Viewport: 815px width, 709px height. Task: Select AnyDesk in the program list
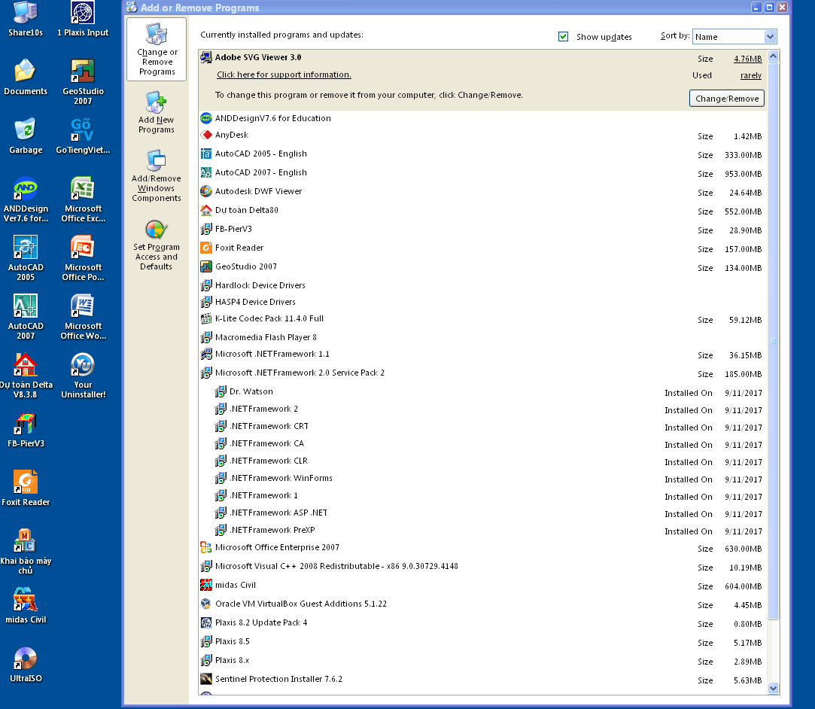(x=231, y=135)
